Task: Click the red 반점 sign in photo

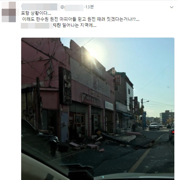Action: click(x=117, y=79)
